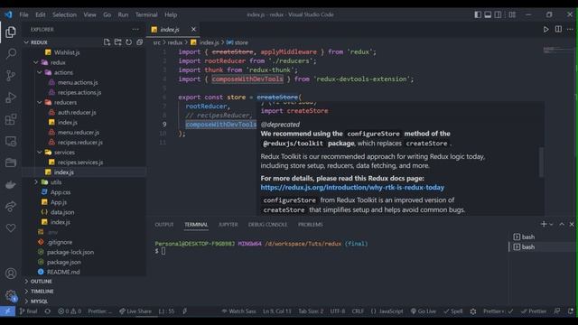Click the editor minimap
The width and height of the screenshot is (578, 325).
click(558, 50)
